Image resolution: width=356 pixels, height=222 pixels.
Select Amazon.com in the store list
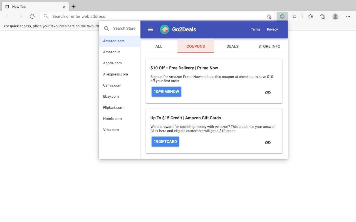120,41
